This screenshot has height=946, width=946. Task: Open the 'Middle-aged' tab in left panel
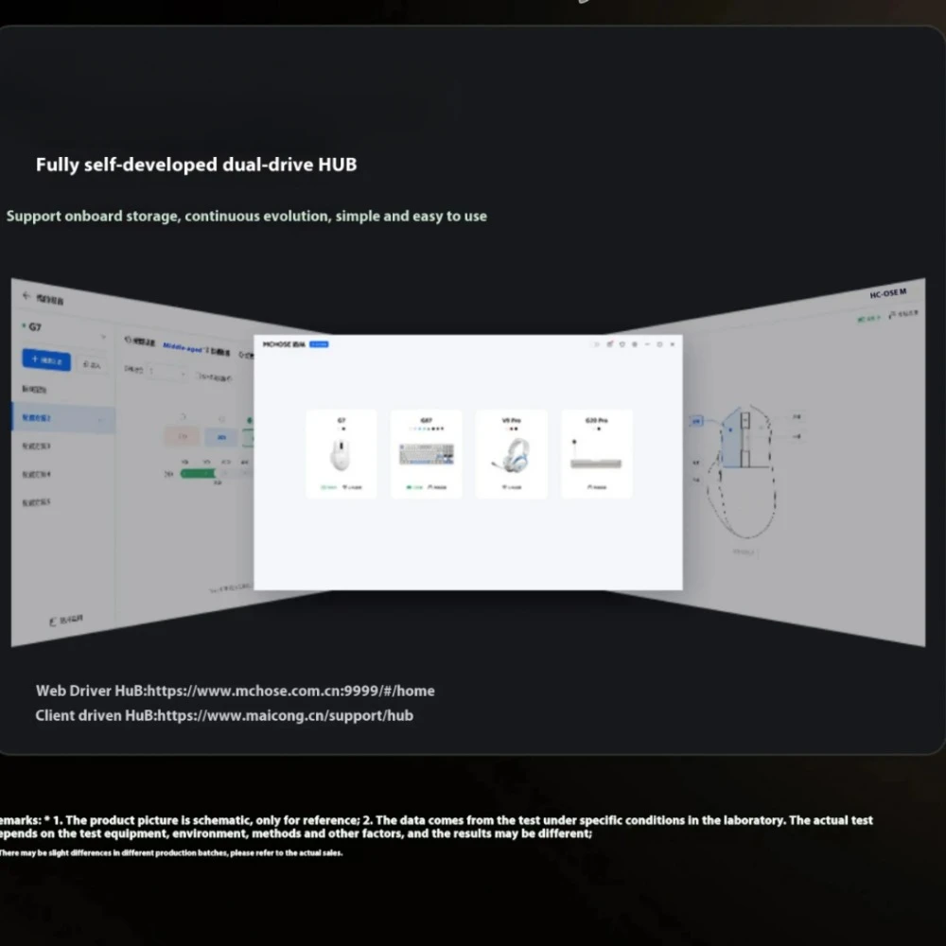183,347
